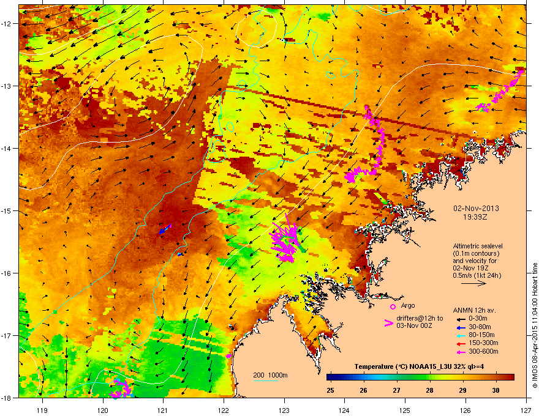Screen dimensions: 539x416
Task: Click the longitude axis label 121
Action: pos(163,410)
